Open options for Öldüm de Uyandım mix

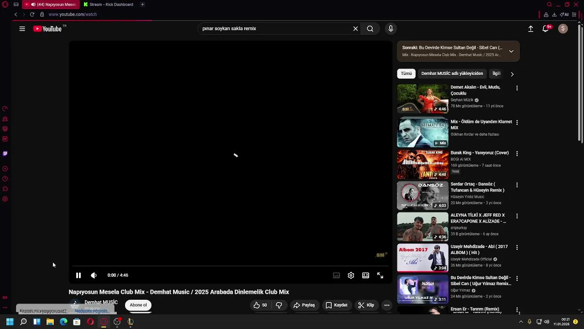517,122
